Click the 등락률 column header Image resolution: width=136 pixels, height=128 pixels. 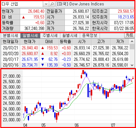[x=65, y=41]
